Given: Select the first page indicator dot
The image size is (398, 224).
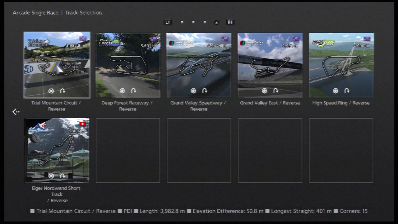Looking at the screenshot, I should [x=182, y=22].
